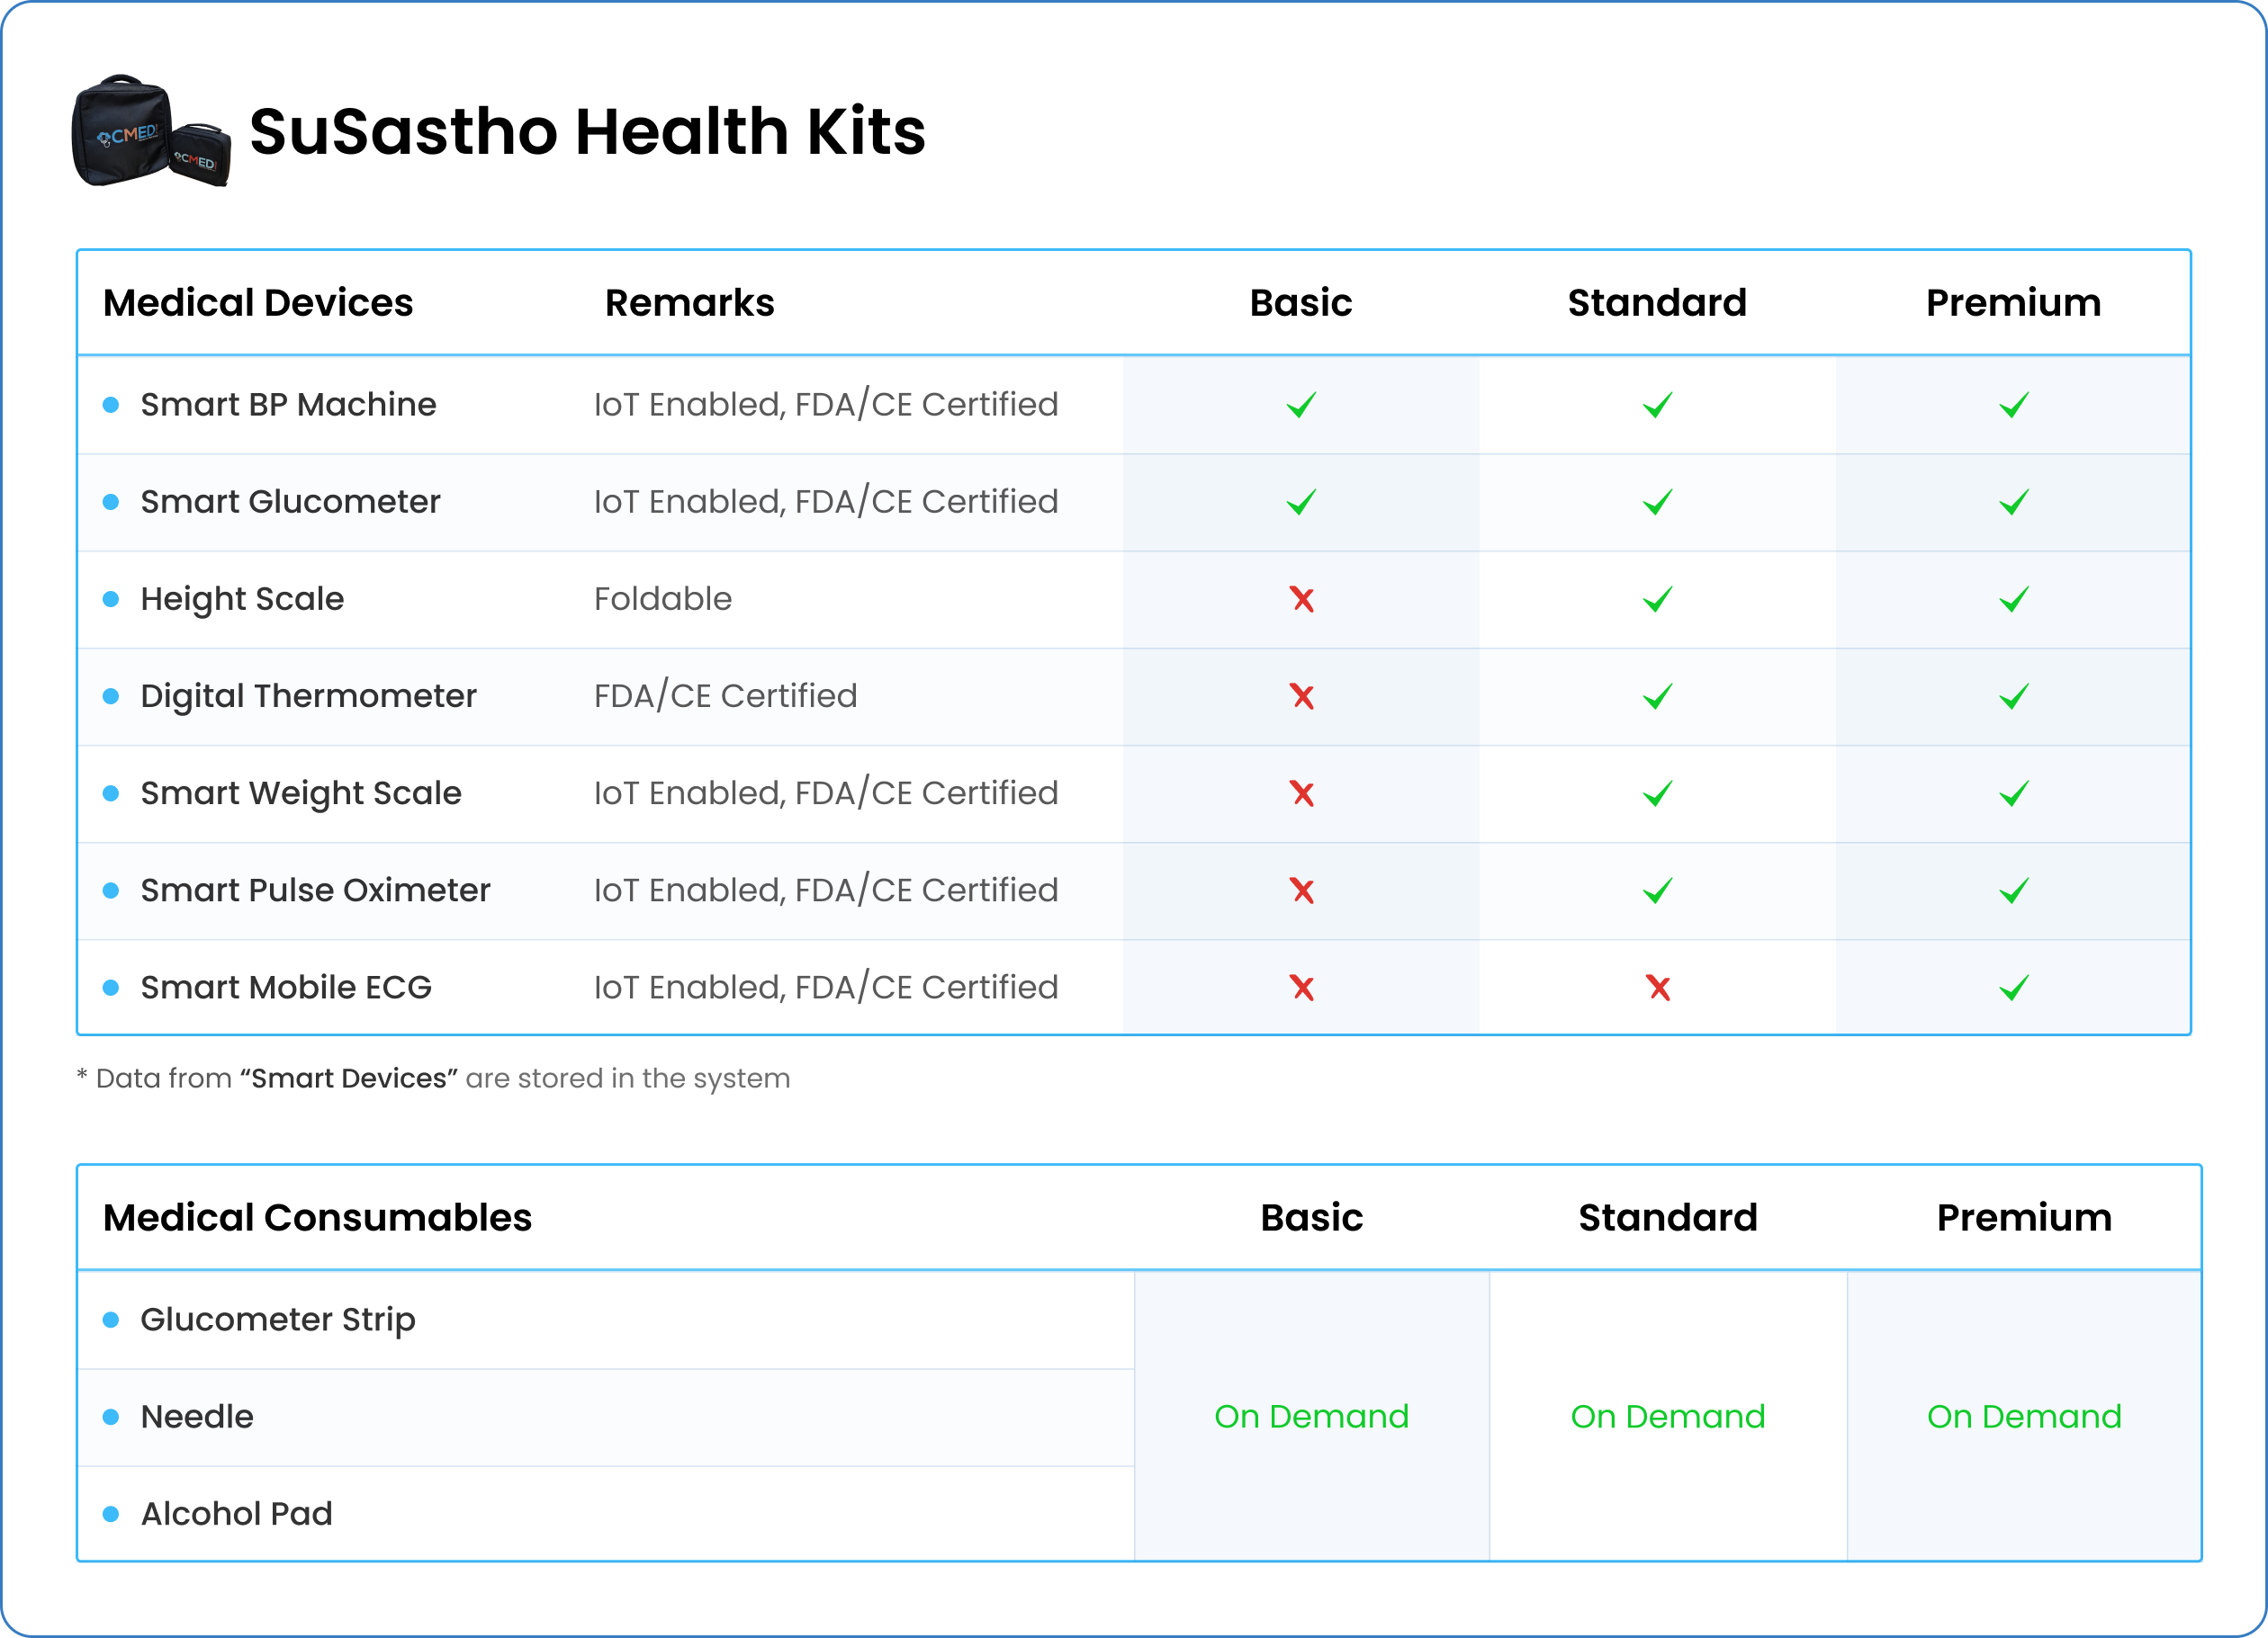Click the Premium checkmark for Smart Mobile ECG

click(2013, 988)
